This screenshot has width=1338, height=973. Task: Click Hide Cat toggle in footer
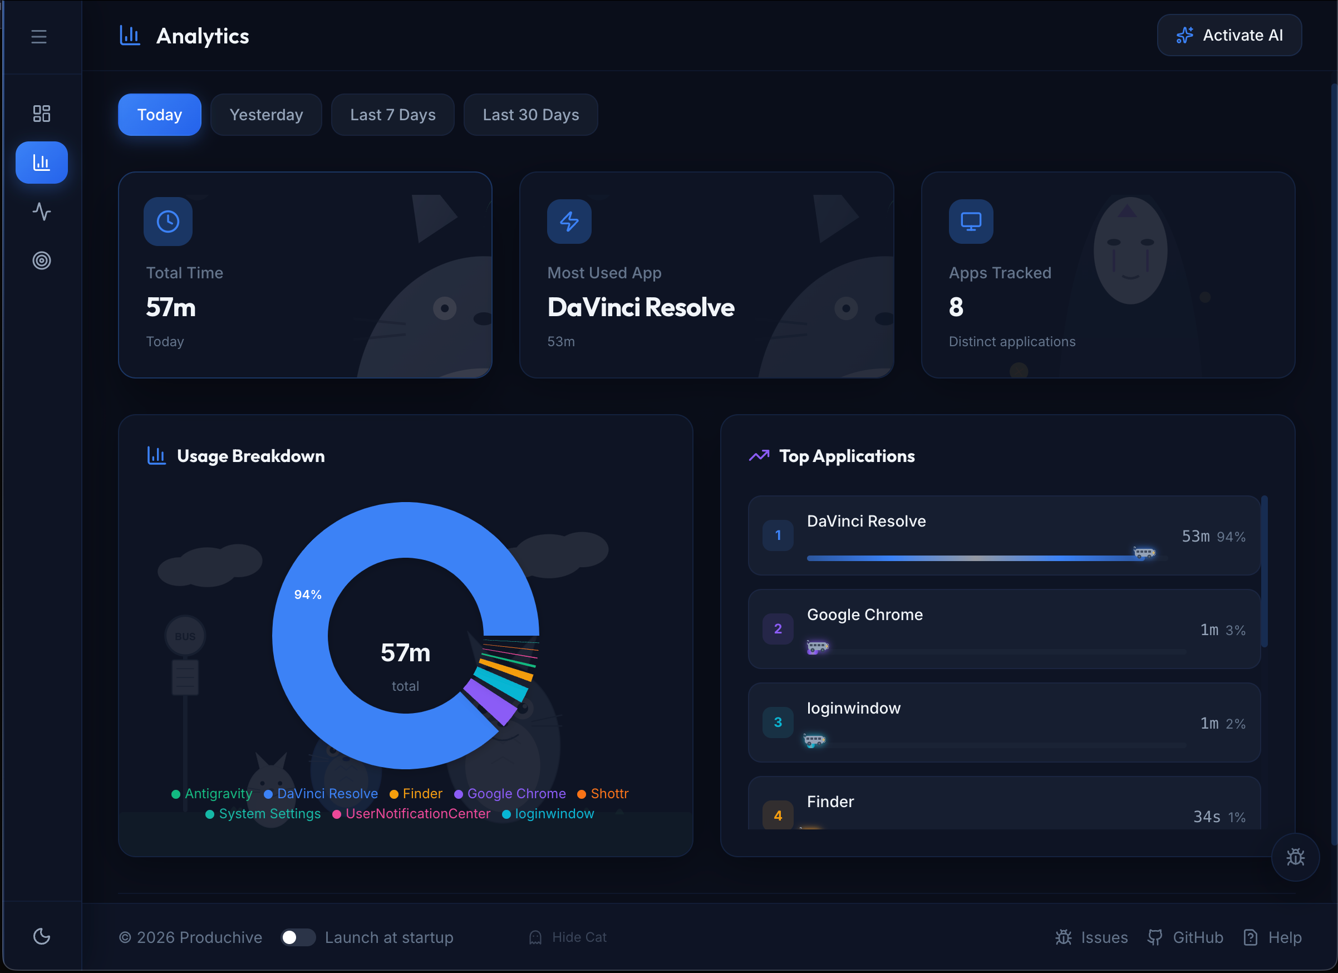pos(568,937)
